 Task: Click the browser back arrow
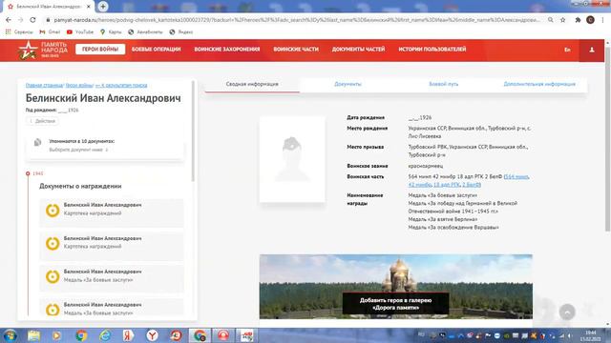tap(9, 20)
